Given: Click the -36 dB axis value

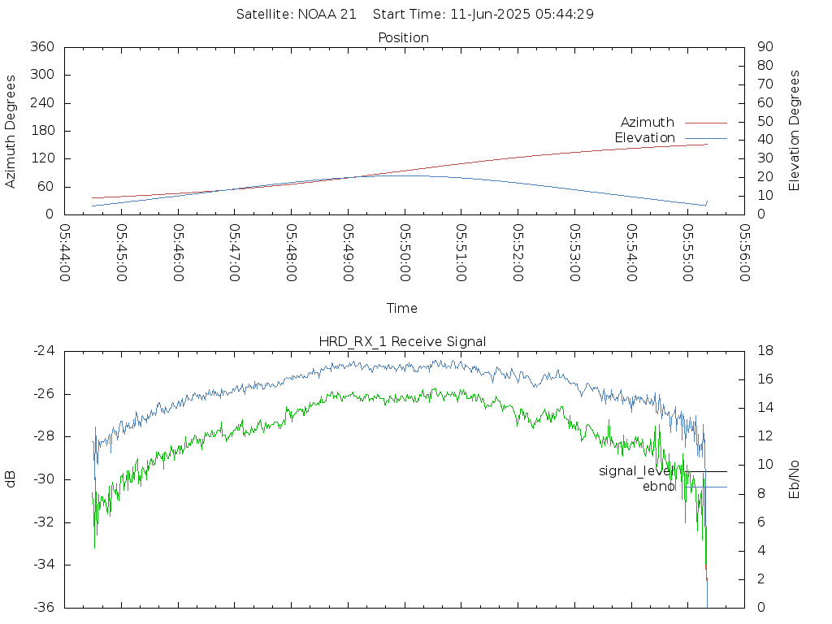Looking at the screenshot, I should tap(44, 608).
